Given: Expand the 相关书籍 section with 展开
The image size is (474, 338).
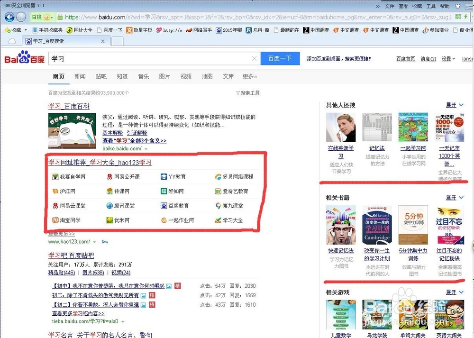Looking at the screenshot, I should [455, 197].
